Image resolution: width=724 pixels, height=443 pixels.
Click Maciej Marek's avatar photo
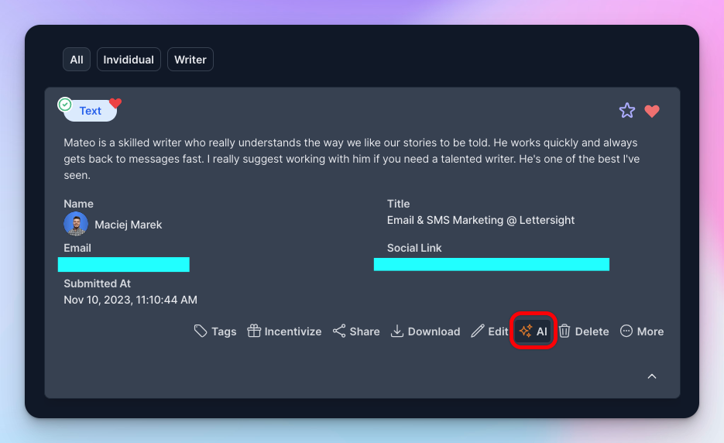[x=76, y=224]
